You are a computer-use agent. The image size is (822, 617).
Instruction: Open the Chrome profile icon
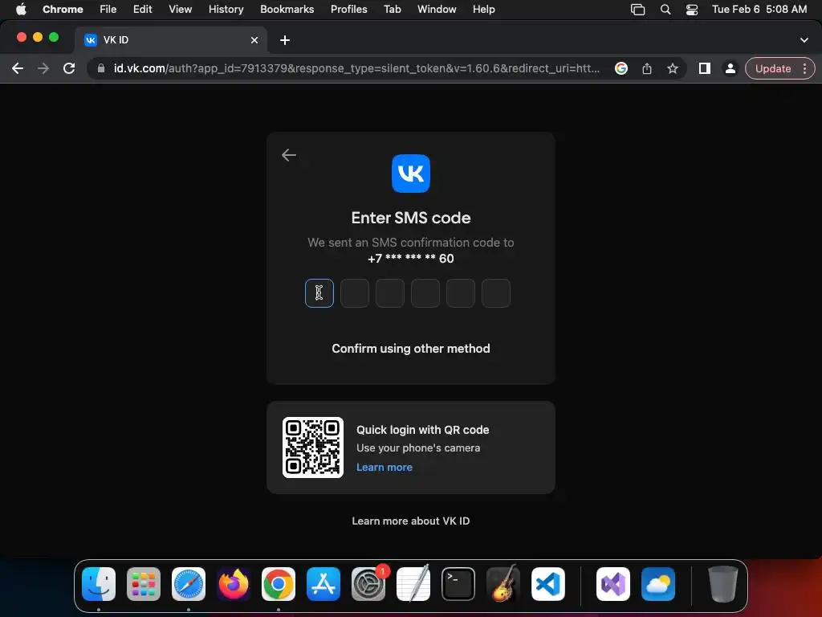click(x=730, y=68)
